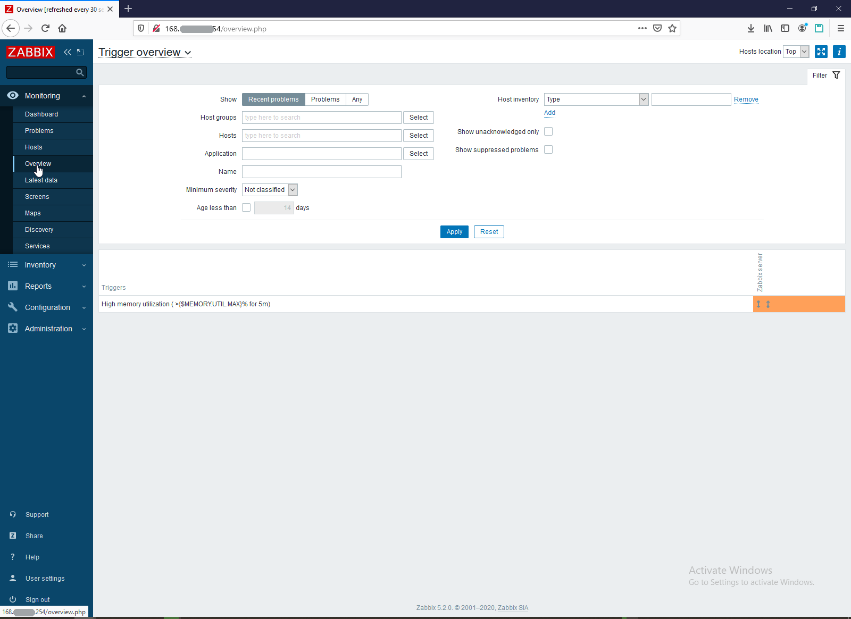The image size is (851, 619).
Task: Click the Share Z icon
Action: click(x=13, y=536)
